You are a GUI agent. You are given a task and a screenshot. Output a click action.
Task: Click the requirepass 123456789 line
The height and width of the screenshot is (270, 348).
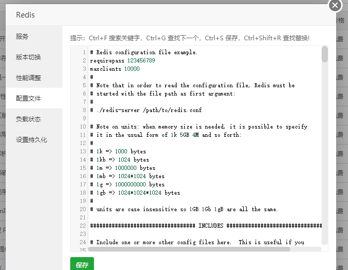[122, 60]
